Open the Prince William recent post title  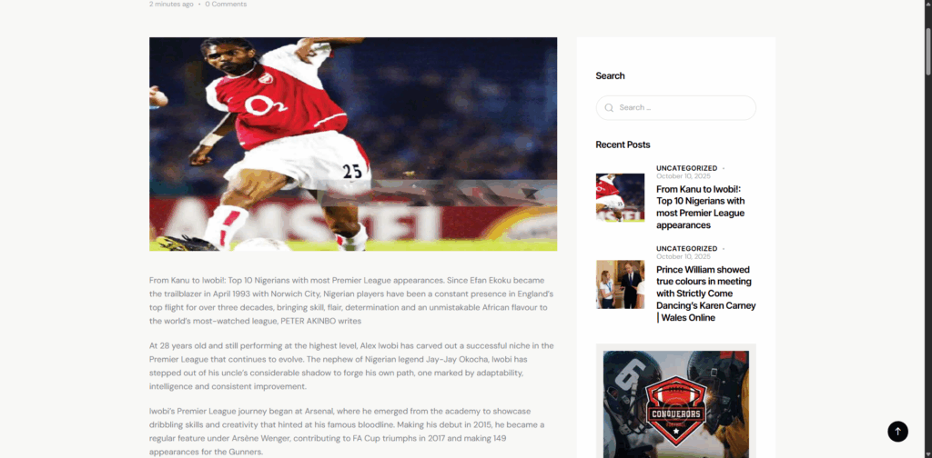705,294
